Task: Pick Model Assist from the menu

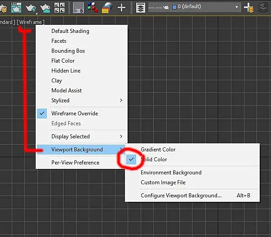Action: point(82,91)
